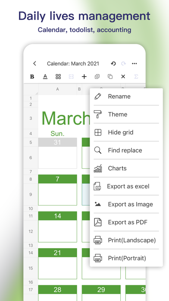Screen dimensions: 169x301
Task: Click the Calendar: March 2021 title
Action: coord(73,64)
